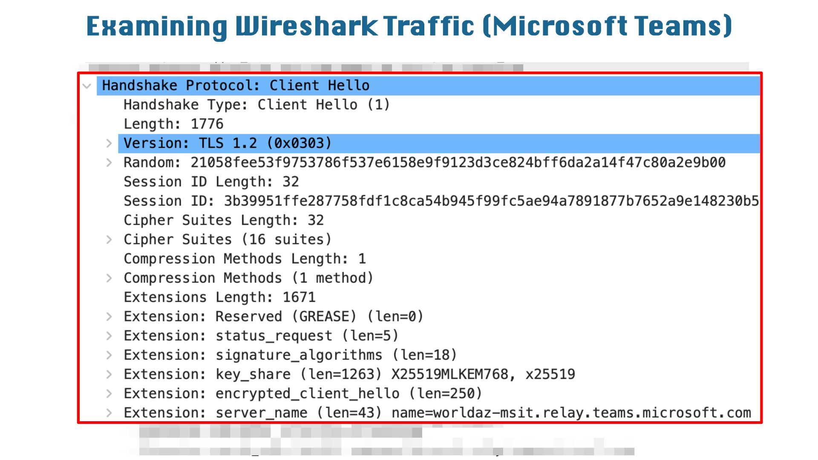
Task: Select the Compression Methods Length: 1 row
Action: [x=245, y=259]
